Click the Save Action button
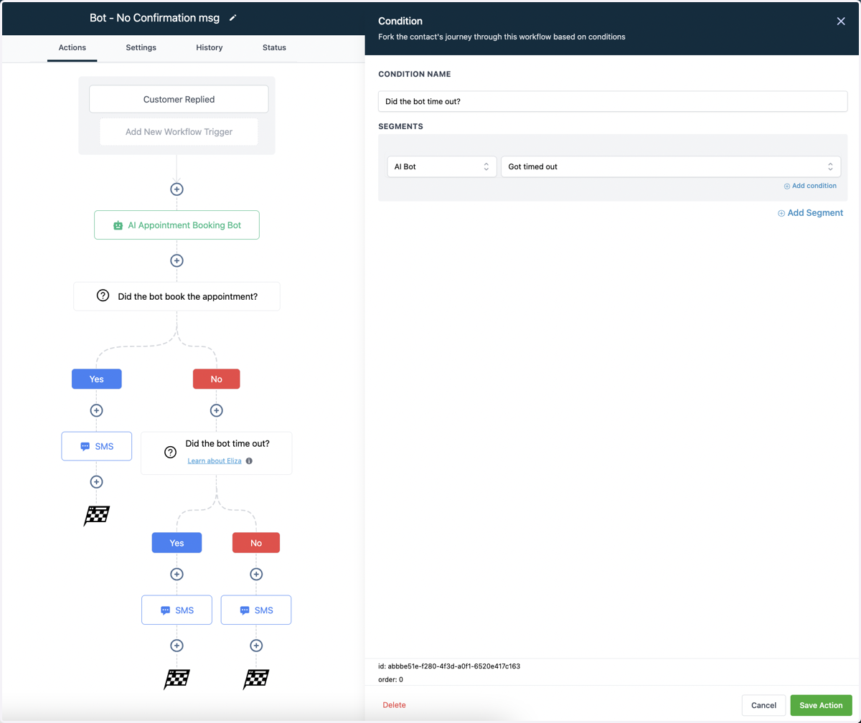Screen dimensions: 861x723 click(821, 705)
